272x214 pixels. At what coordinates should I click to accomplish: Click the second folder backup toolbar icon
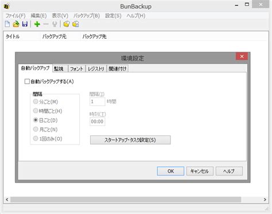click(x=76, y=24)
